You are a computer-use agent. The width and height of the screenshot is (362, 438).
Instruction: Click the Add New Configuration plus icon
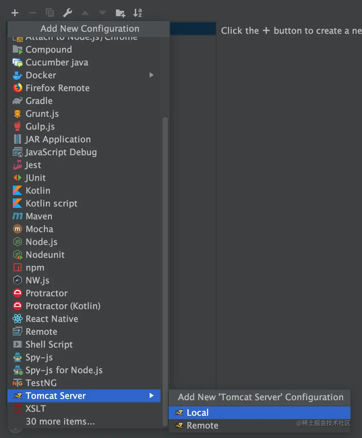[x=15, y=13]
